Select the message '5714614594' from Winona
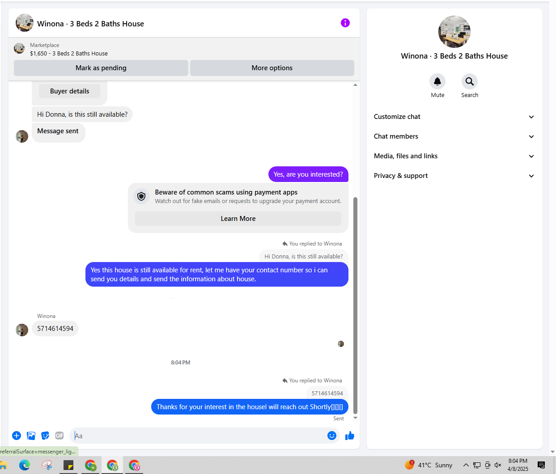Image resolution: width=556 pixels, height=474 pixels. click(x=55, y=329)
